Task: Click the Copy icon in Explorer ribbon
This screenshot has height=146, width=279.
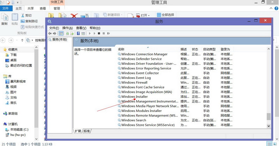Action: [x=5, y=17]
